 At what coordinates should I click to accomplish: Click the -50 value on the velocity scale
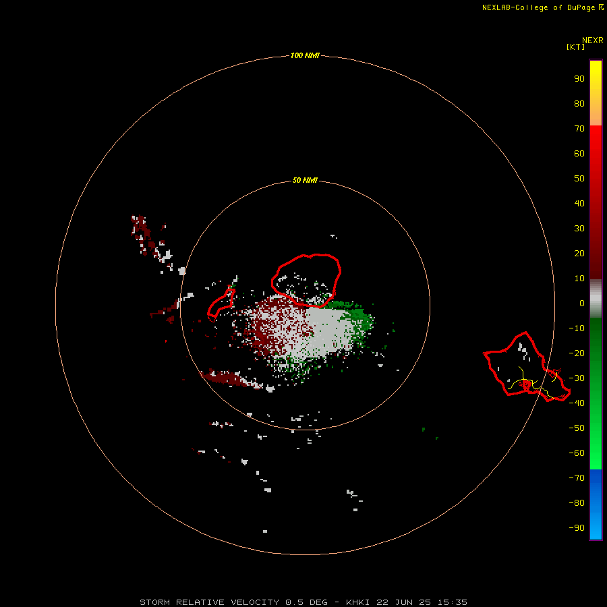577,428
